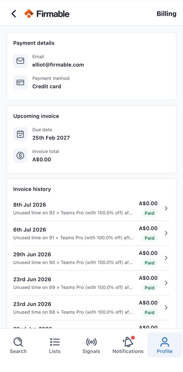Switch to the Signals tab

(x=91, y=345)
